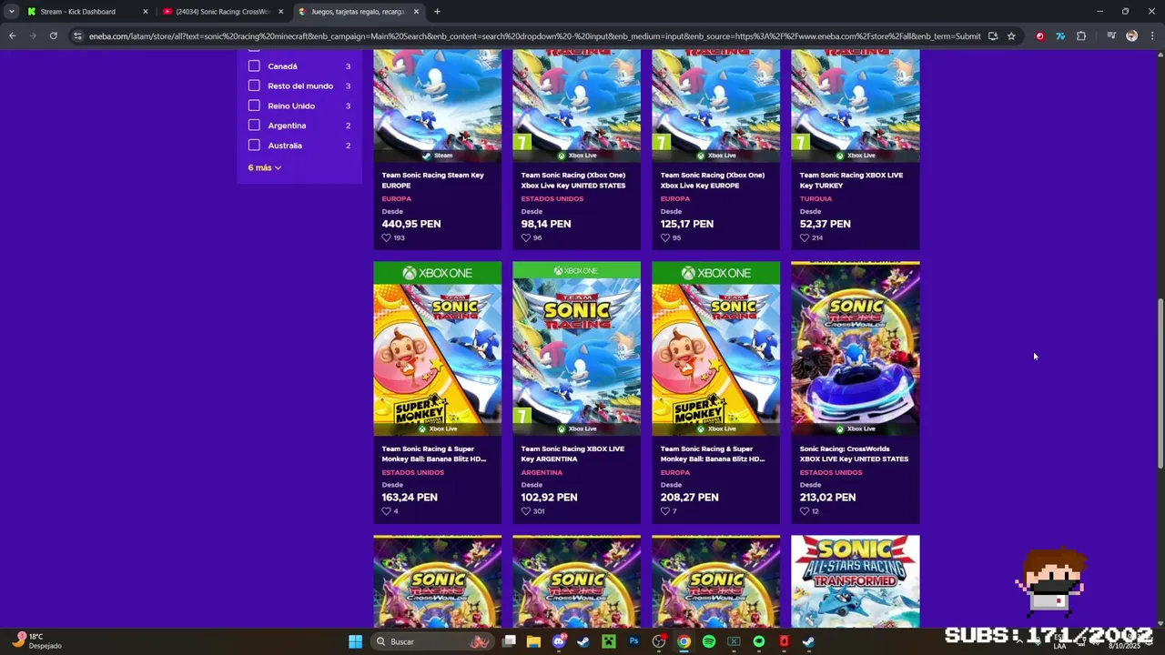
Task: Bookmark this page with the star
Action: point(1011,36)
